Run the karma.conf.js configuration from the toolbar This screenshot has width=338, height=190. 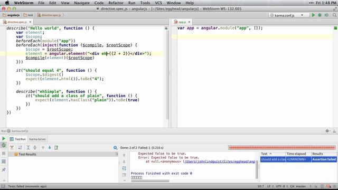pyautogui.click(x=313, y=15)
